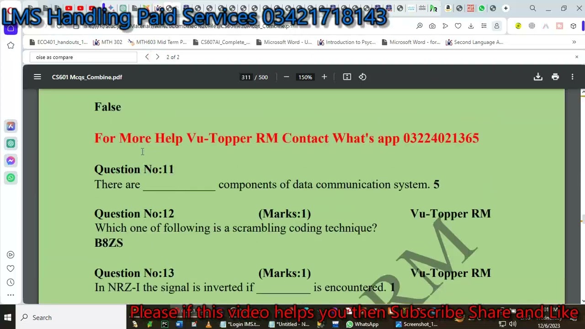Open WhatsApp in browser sidebar
585x329 pixels.
click(x=11, y=178)
